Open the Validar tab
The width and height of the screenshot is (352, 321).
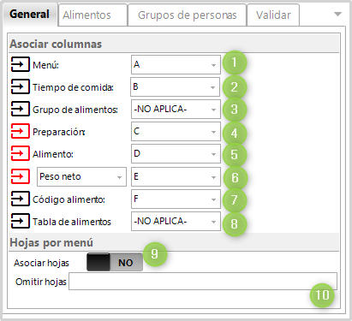273,15
